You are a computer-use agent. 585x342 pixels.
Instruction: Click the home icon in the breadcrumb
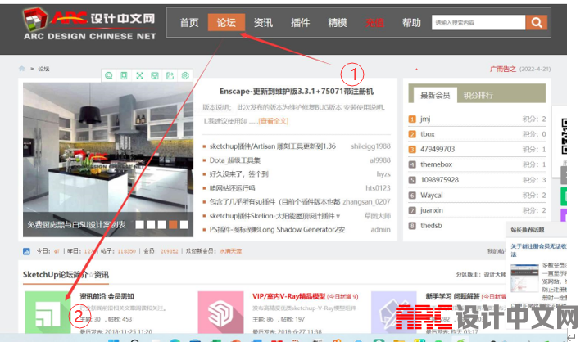point(22,69)
